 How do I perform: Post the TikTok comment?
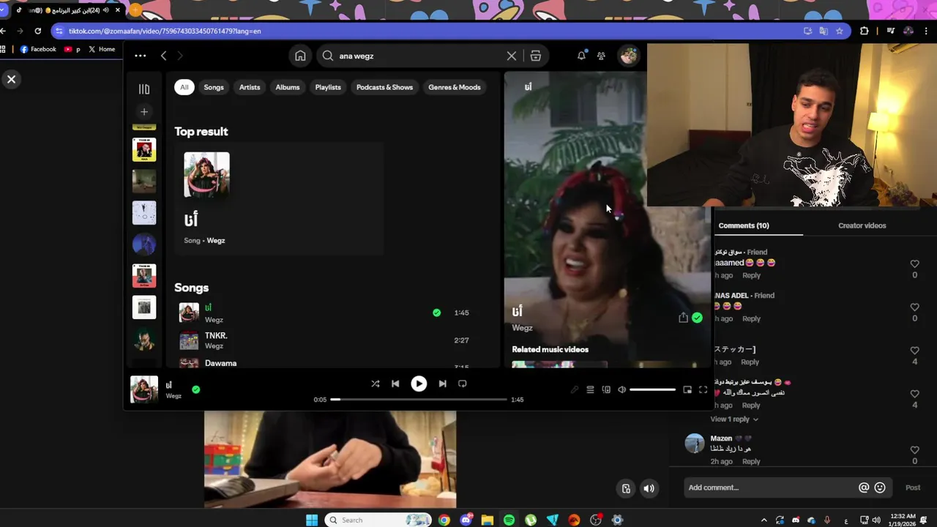coord(913,487)
